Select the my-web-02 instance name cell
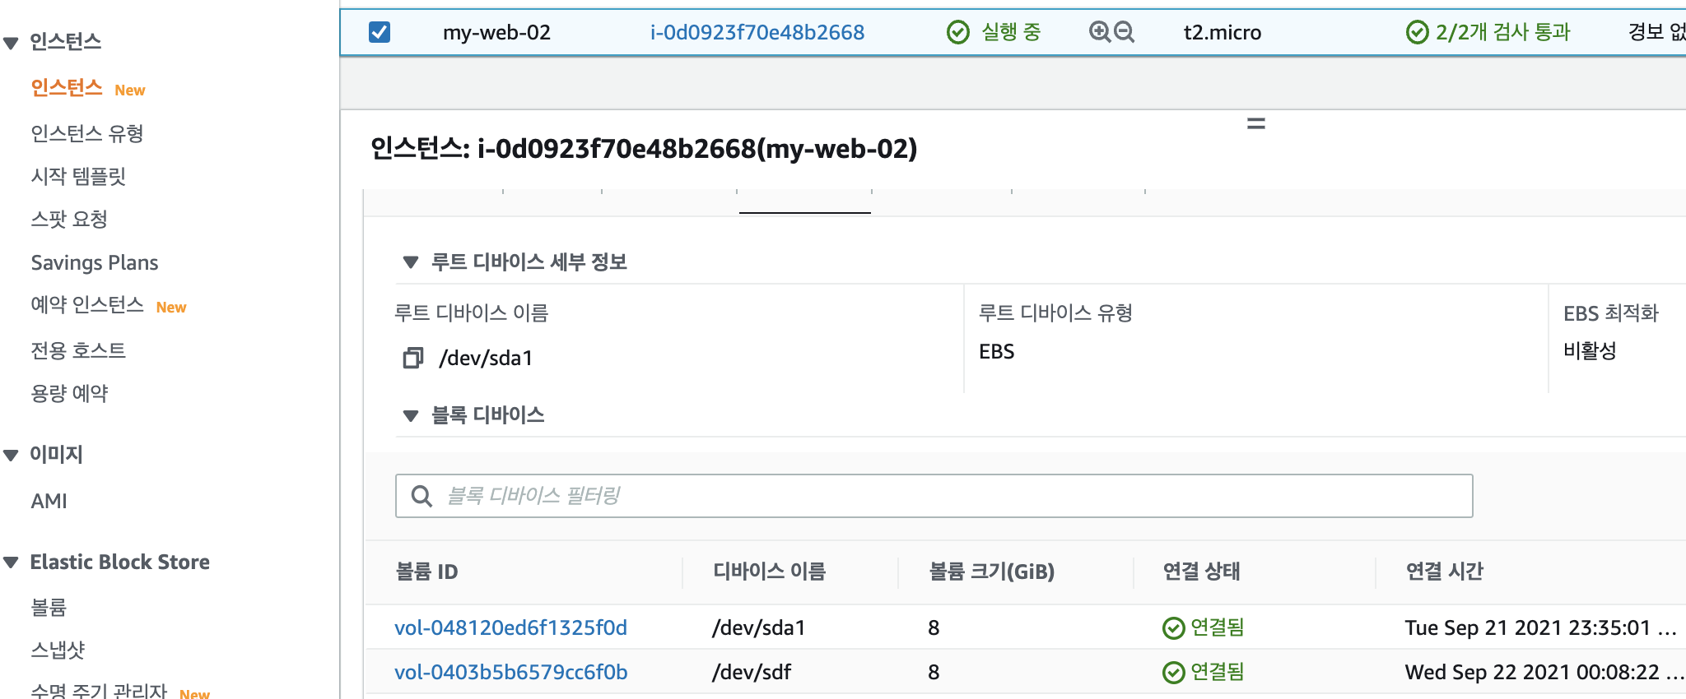This screenshot has width=1686, height=699. coord(496,32)
